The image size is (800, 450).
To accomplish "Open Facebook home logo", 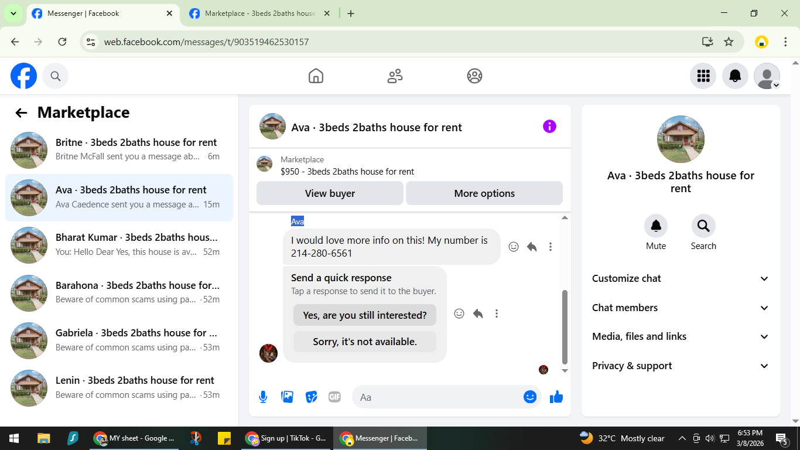I will (24, 76).
